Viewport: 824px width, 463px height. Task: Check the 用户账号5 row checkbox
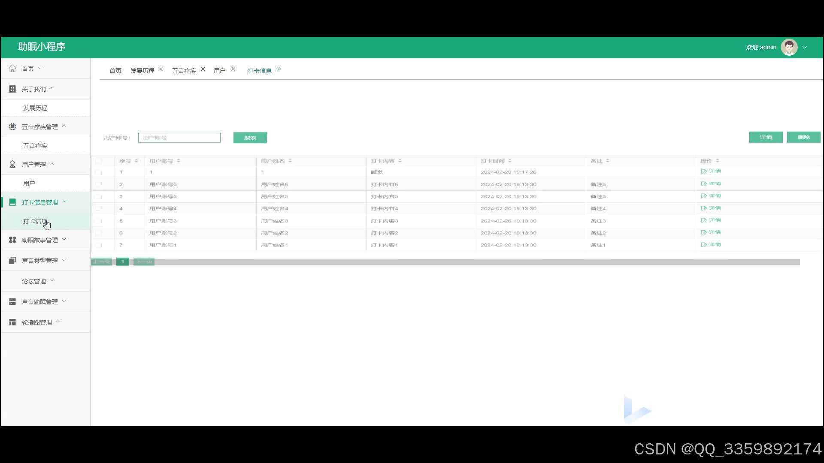tap(99, 196)
